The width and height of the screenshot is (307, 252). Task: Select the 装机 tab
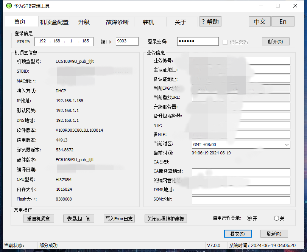click(148, 22)
